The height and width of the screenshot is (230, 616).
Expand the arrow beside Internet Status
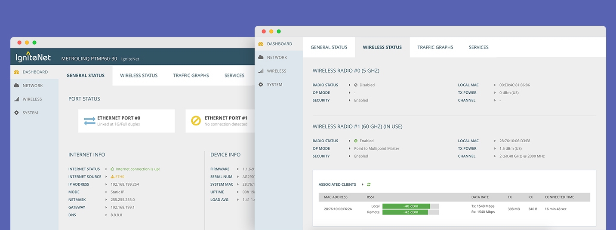click(x=106, y=169)
